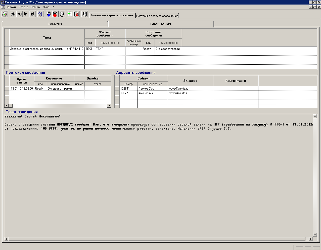Click the 'Ожидает отправки' cell in messages table
This screenshot has height=250, width=321.
pos(168,49)
